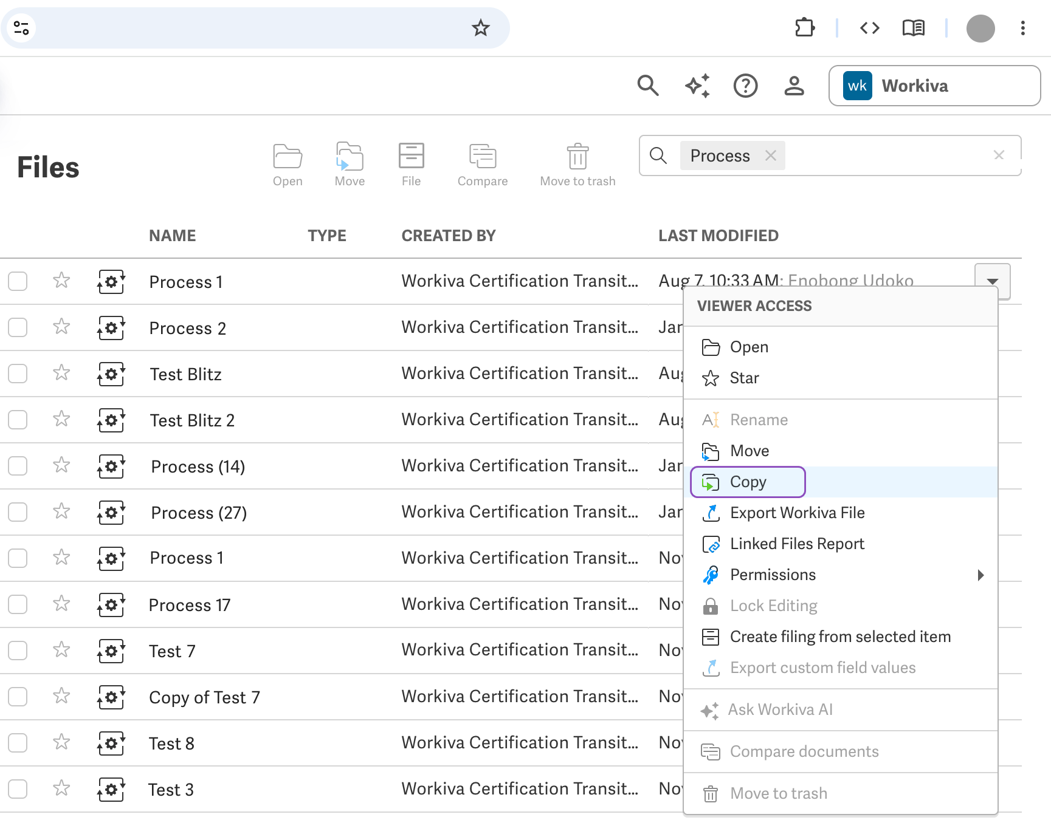Screen dimensions: 1051x820
Task: Check the box for Process 2
Action: [18, 327]
